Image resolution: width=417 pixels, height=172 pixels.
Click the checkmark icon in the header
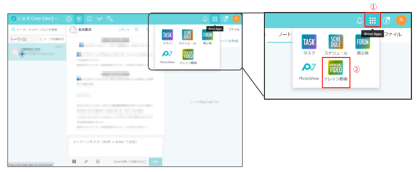click(100, 19)
